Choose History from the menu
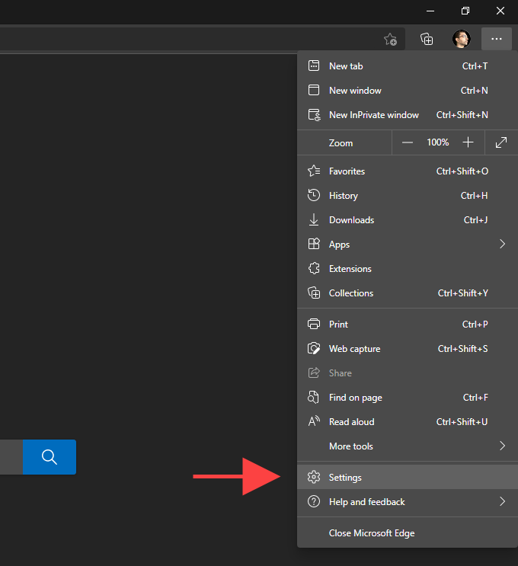 tap(343, 196)
